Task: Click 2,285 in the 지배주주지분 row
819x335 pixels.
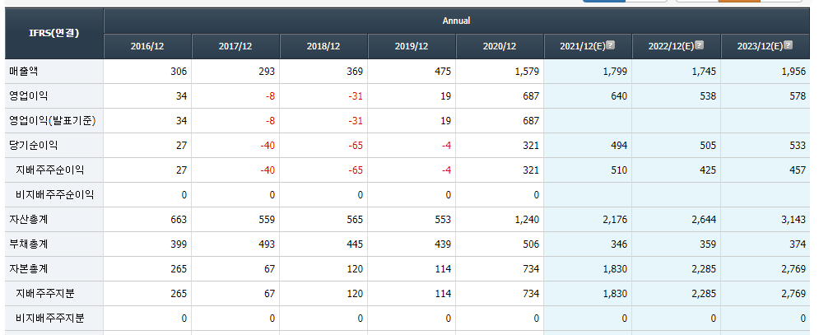Action: point(704,294)
